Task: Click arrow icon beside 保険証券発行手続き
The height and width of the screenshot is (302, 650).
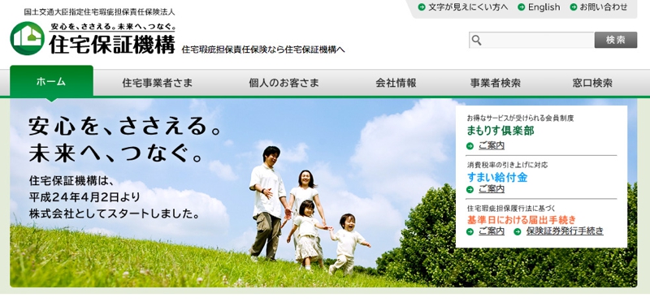Action: point(517,231)
